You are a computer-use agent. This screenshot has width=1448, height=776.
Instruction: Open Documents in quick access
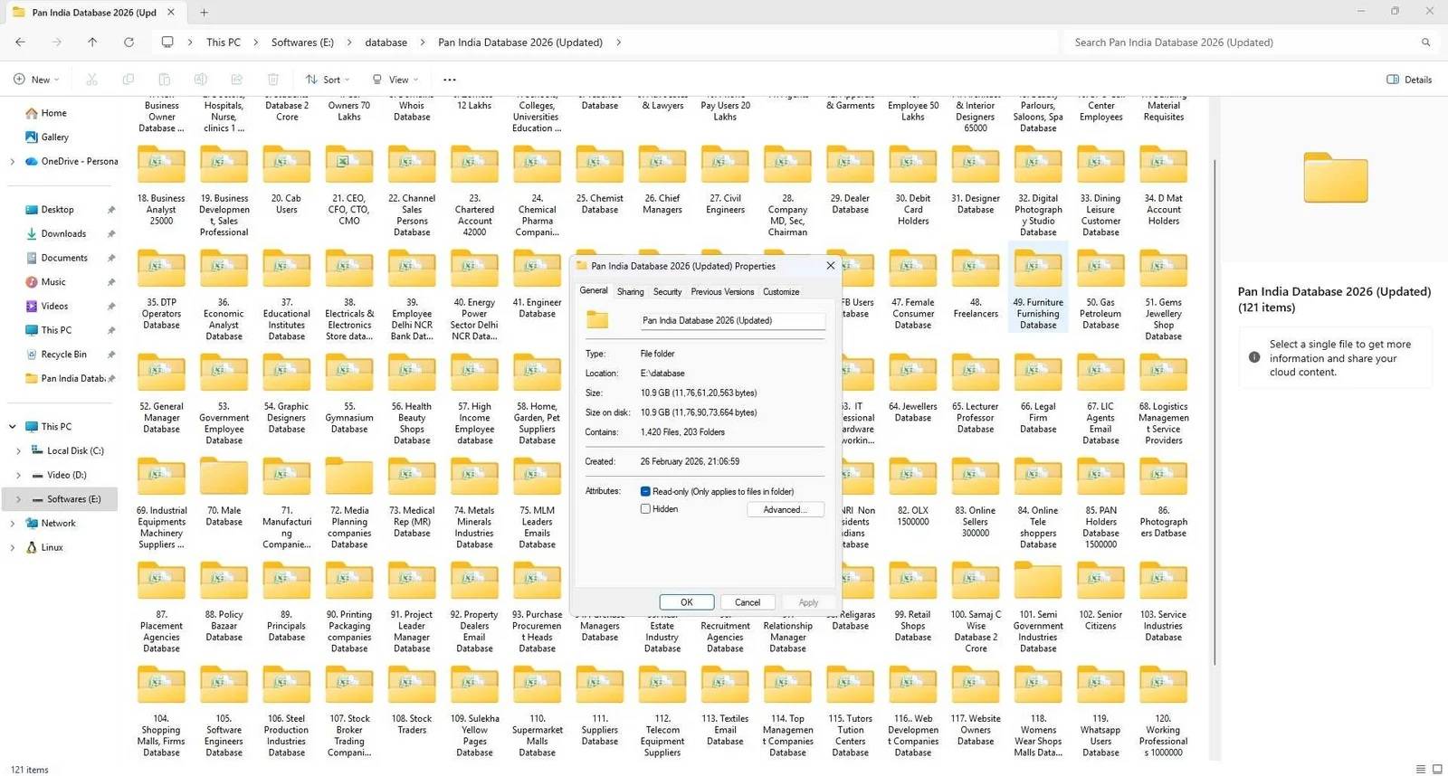click(64, 258)
